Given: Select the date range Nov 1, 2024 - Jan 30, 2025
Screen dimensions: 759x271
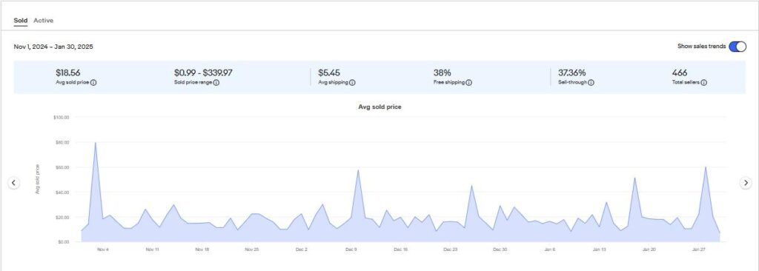Looking at the screenshot, I should point(53,47).
